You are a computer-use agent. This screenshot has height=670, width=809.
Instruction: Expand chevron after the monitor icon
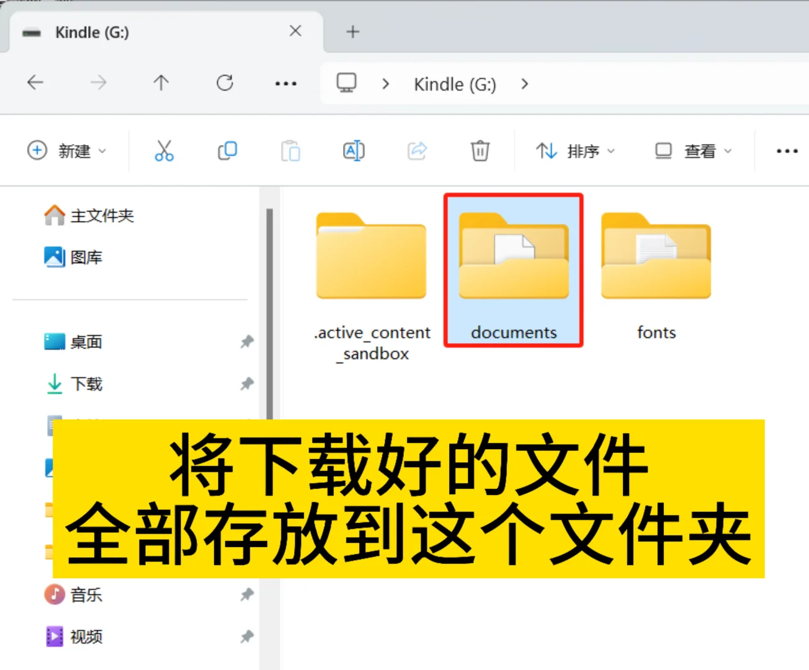pos(386,84)
